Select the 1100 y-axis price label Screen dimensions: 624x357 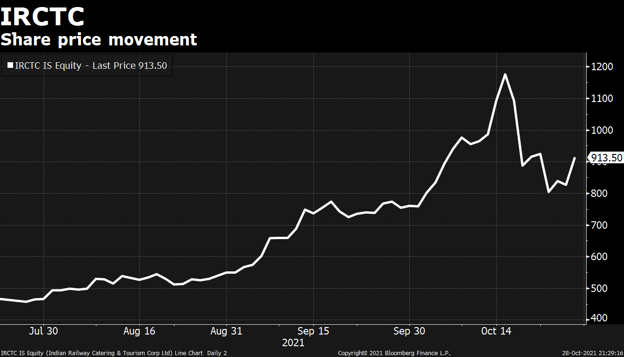[x=602, y=99]
